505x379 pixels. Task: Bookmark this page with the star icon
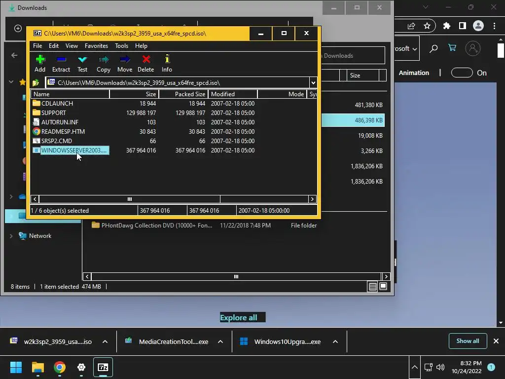click(427, 26)
